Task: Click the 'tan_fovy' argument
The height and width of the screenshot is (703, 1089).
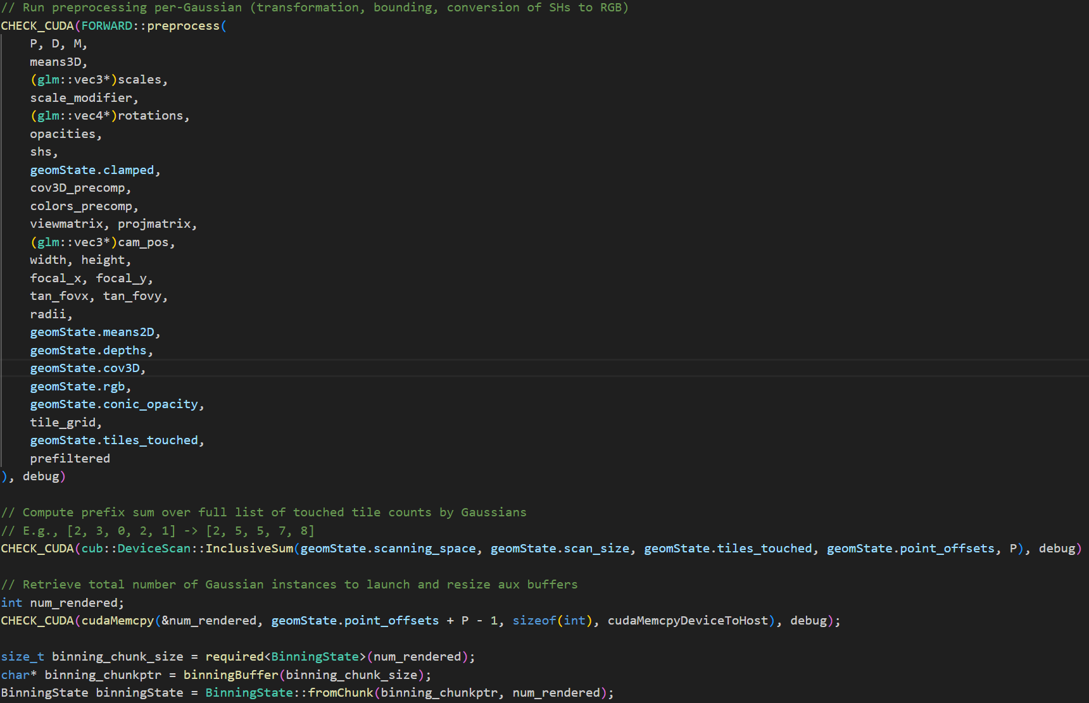Action: click(x=132, y=296)
